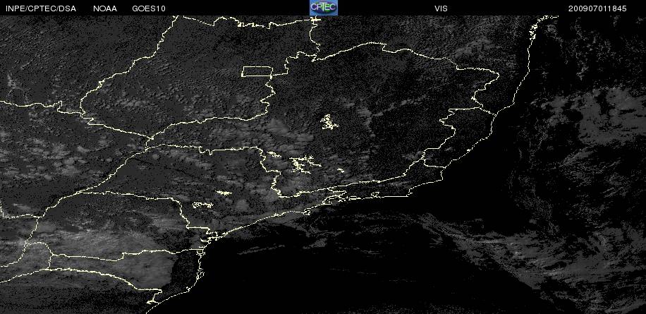Screen dimensions: 646x314
Task: Click the timestamp 200907011845
Action: point(597,8)
